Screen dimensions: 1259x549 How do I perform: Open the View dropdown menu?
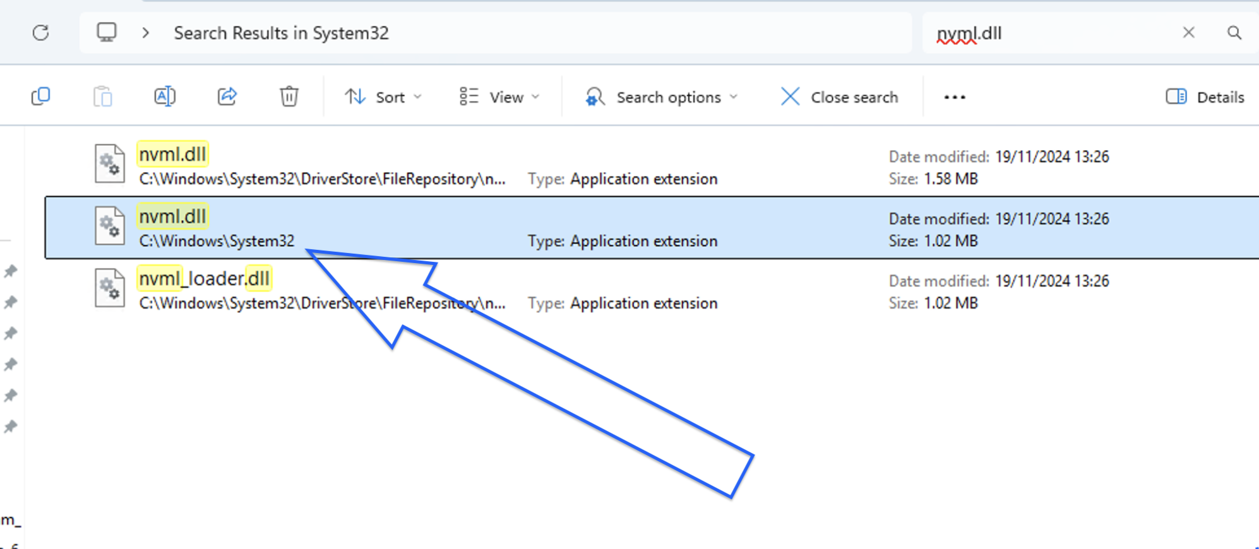pos(499,97)
